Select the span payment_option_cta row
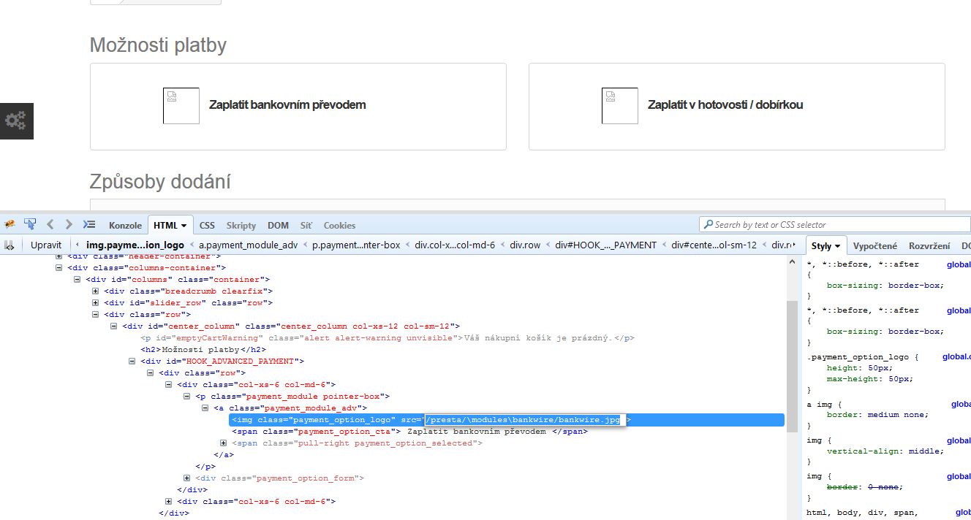 point(409,432)
